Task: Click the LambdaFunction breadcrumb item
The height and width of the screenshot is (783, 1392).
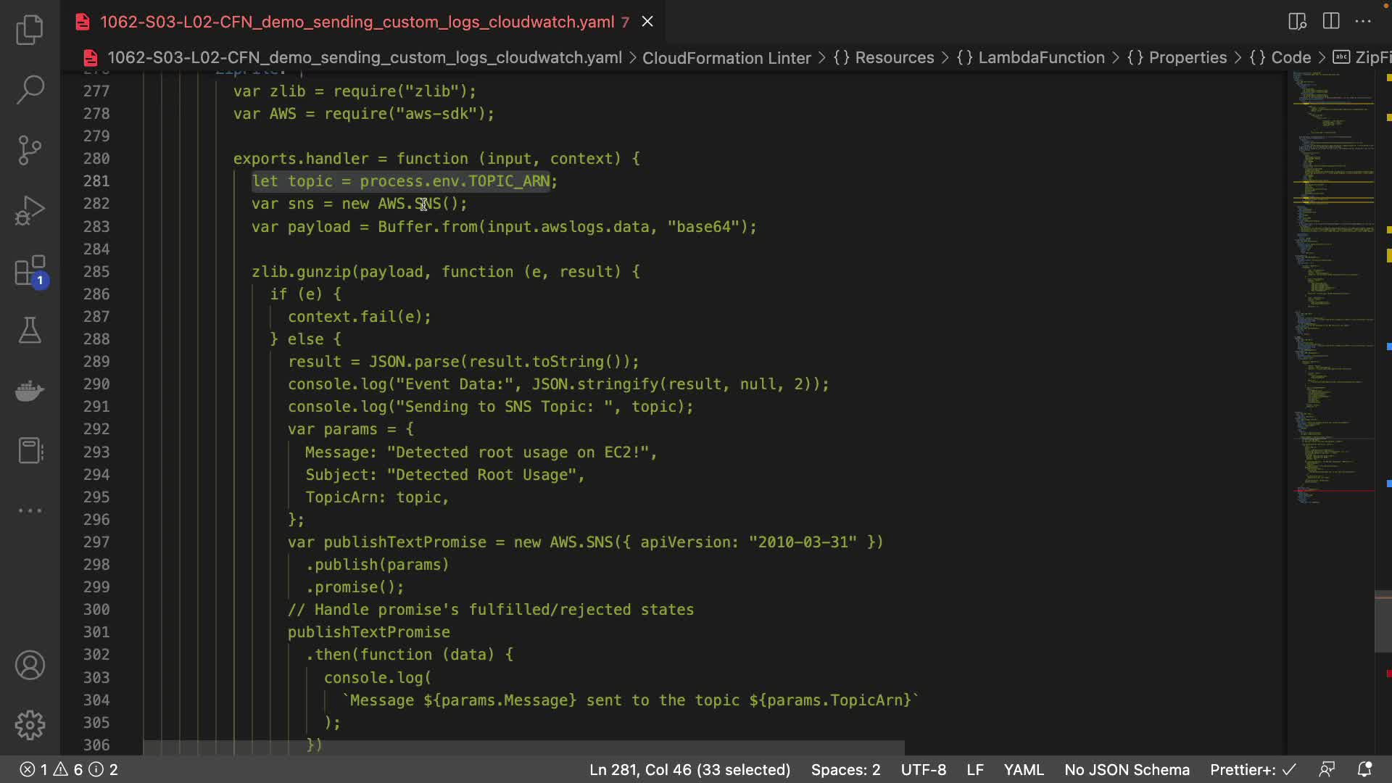Action: [1041, 57]
